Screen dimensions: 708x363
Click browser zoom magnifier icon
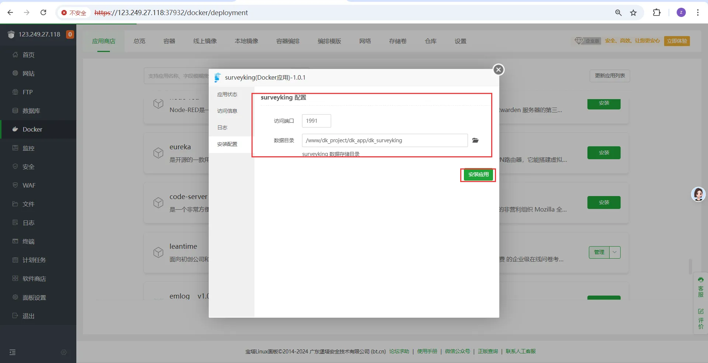click(618, 13)
